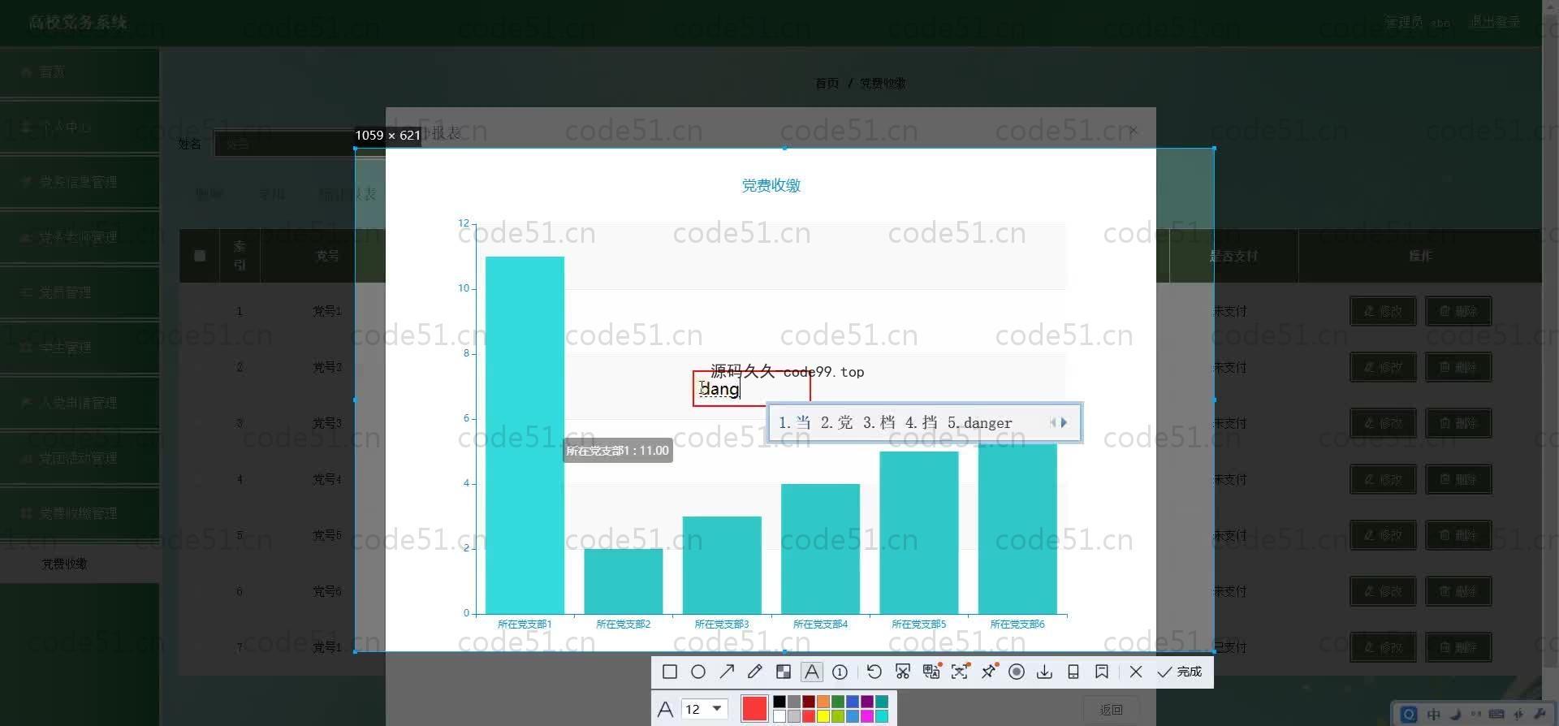1559x726 pixels.
Task: Pick the orange color swatch
Action: coord(823,702)
